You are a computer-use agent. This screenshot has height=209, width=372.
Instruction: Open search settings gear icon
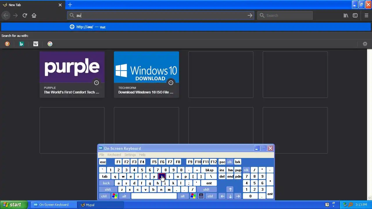[x=365, y=44]
